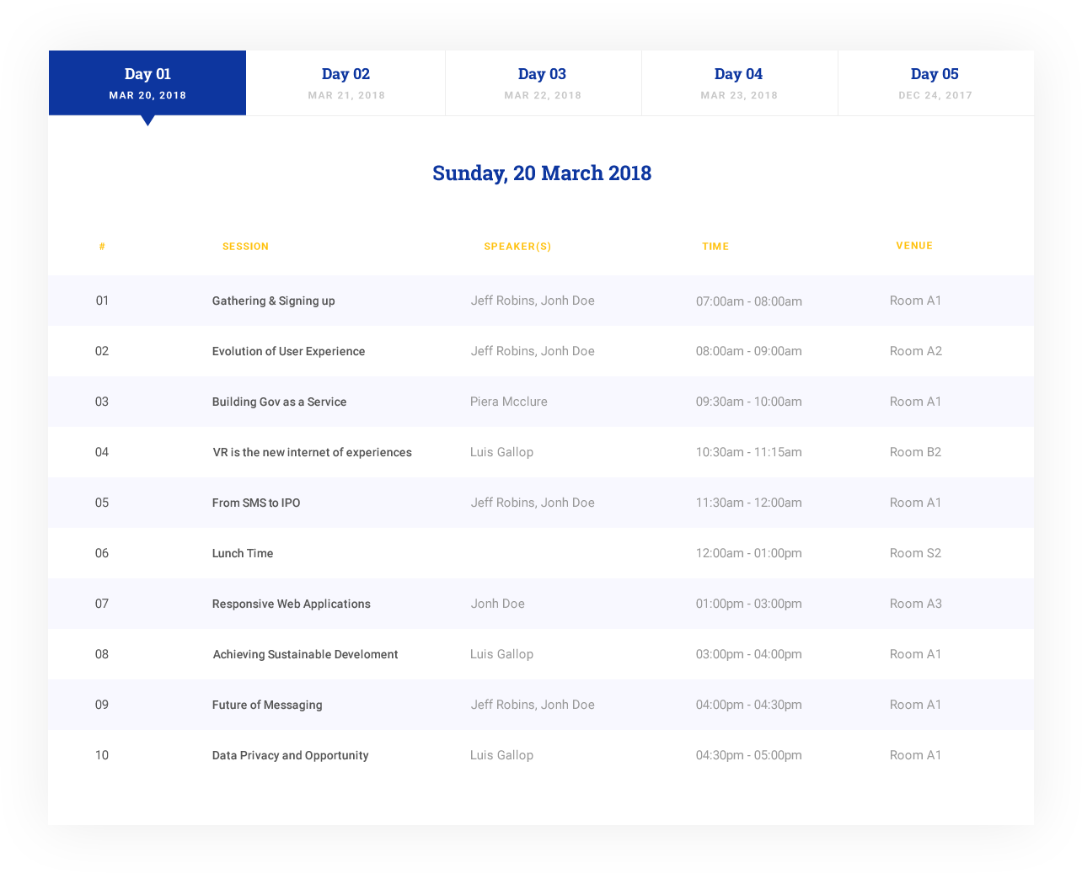The height and width of the screenshot is (873, 1082).
Task: Switch to the Day 02 tab
Action: point(346,83)
